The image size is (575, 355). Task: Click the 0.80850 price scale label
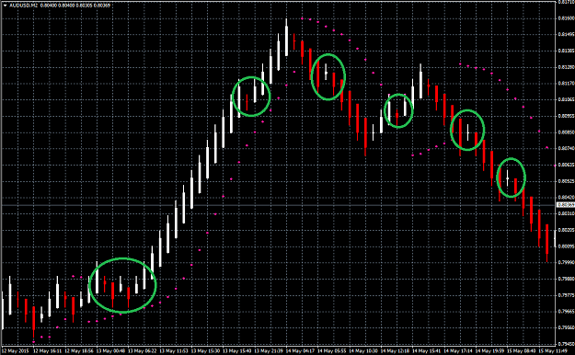click(x=566, y=132)
